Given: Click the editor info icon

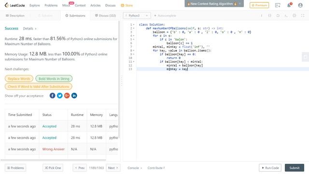Looking at the screenshot, I should coord(262,15).
